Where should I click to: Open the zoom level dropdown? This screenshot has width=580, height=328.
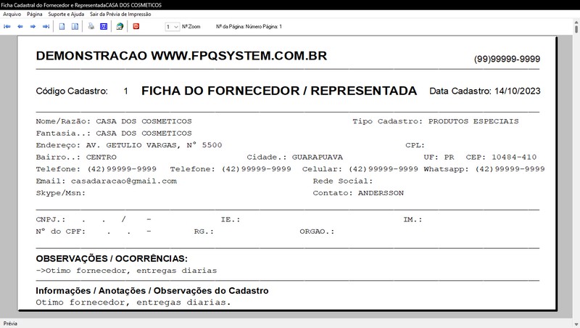(x=172, y=26)
